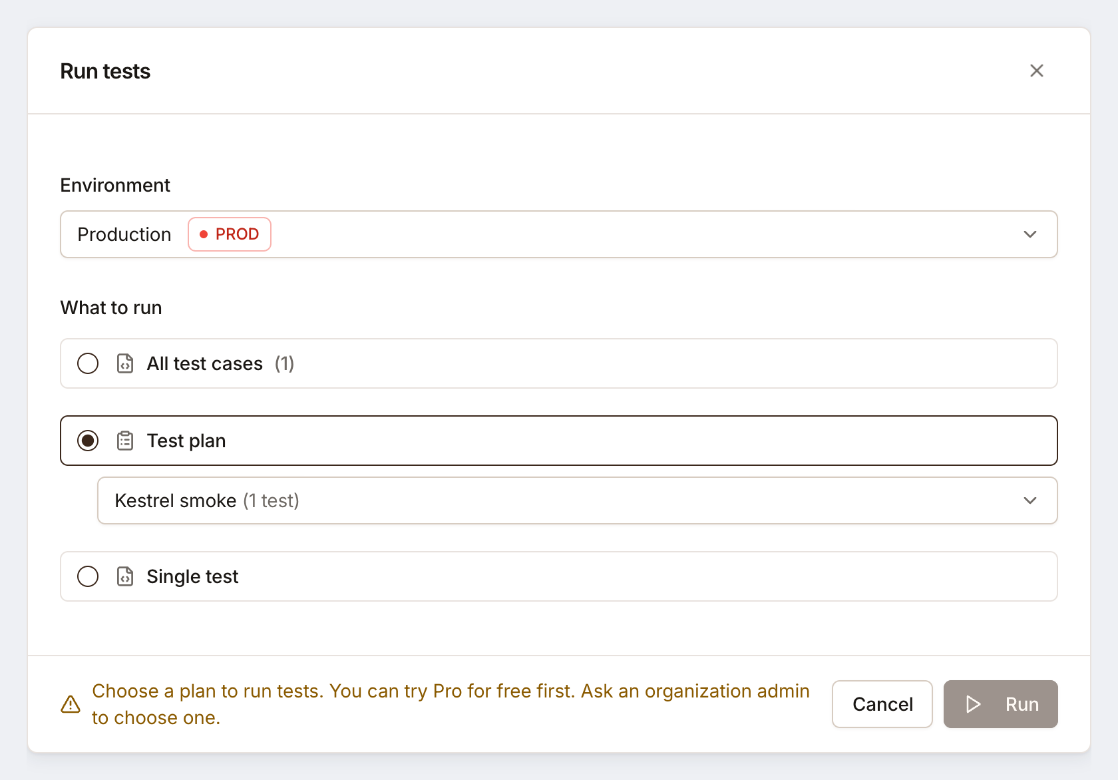Select the Single test radio button
1118x780 pixels.
[88, 576]
